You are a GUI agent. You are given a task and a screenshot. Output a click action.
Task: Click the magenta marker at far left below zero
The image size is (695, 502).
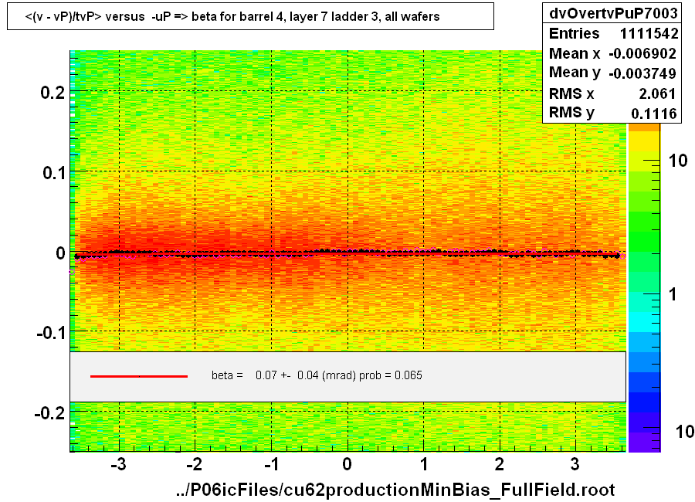[x=72, y=272]
